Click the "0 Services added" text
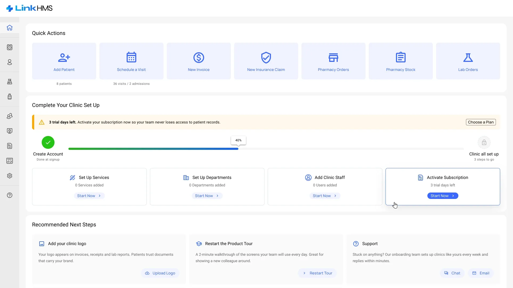Image resolution: width=513 pixels, height=288 pixels. [x=89, y=185]
